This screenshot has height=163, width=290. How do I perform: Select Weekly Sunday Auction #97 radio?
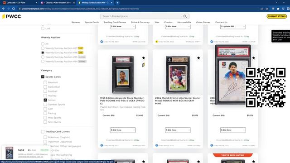[43, 48]
